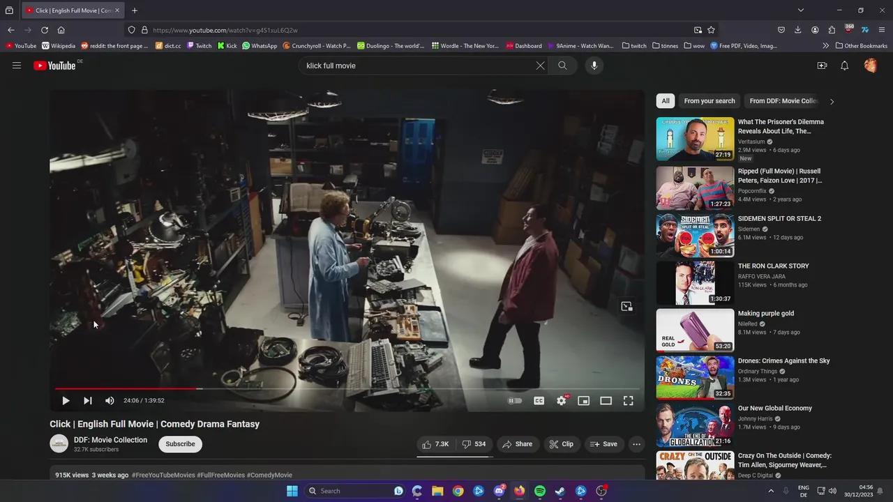Like the video with 7.3K likes
This screenshot has height=502, width=893.
(435, 444)
